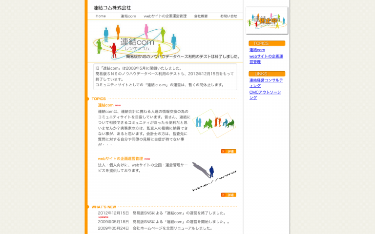Visit CMCアウトソーシング link
The image size is (375, 234).
(265, 95)
